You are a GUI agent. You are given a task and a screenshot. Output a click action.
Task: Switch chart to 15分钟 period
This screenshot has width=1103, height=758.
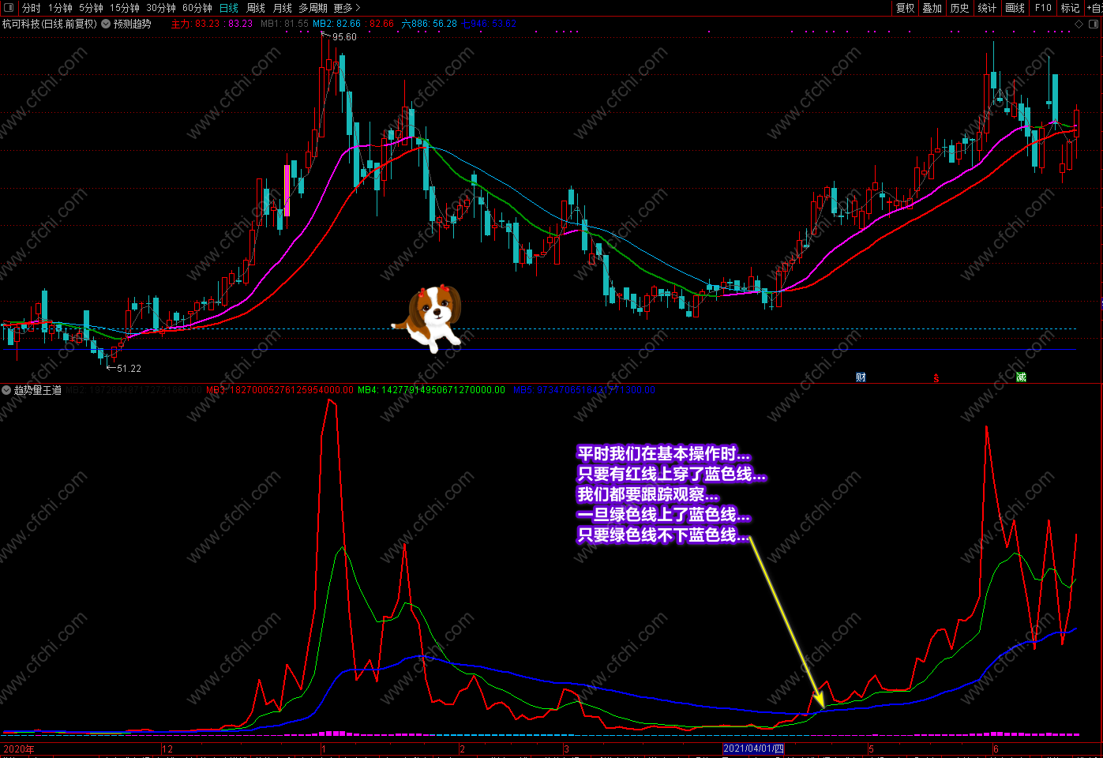[125, 8]
